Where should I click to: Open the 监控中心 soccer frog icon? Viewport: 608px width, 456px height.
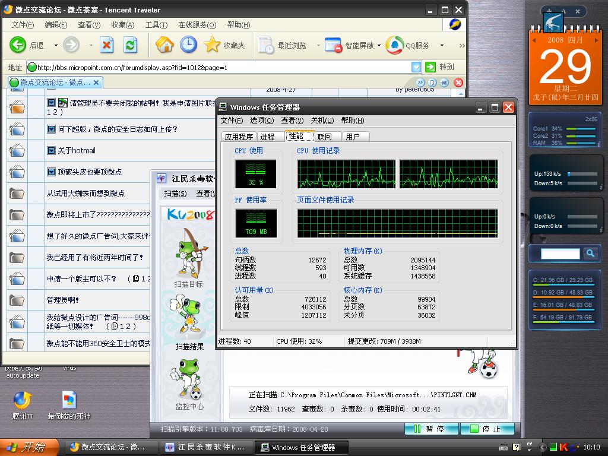tap(187, 379)
